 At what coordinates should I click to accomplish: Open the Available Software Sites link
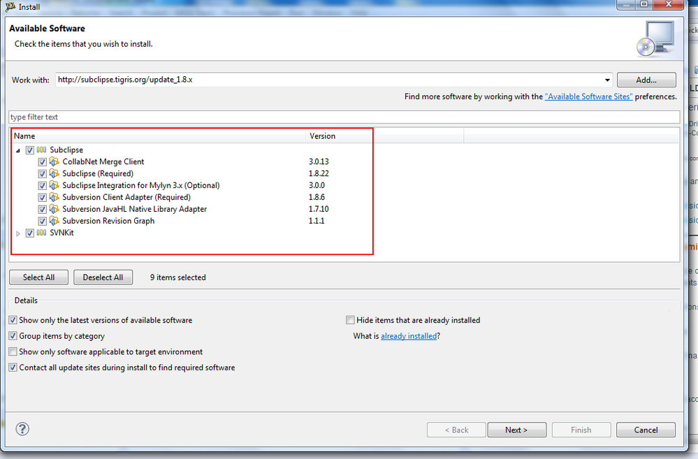click(x=588, y=96)
